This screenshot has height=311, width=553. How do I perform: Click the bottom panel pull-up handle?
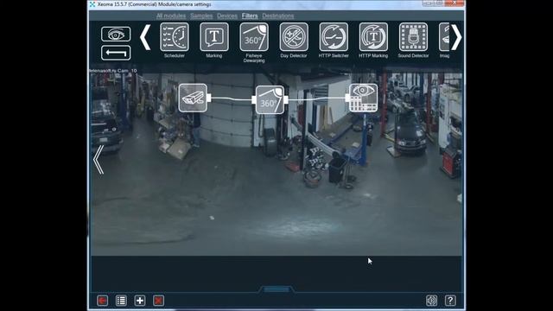276,289
